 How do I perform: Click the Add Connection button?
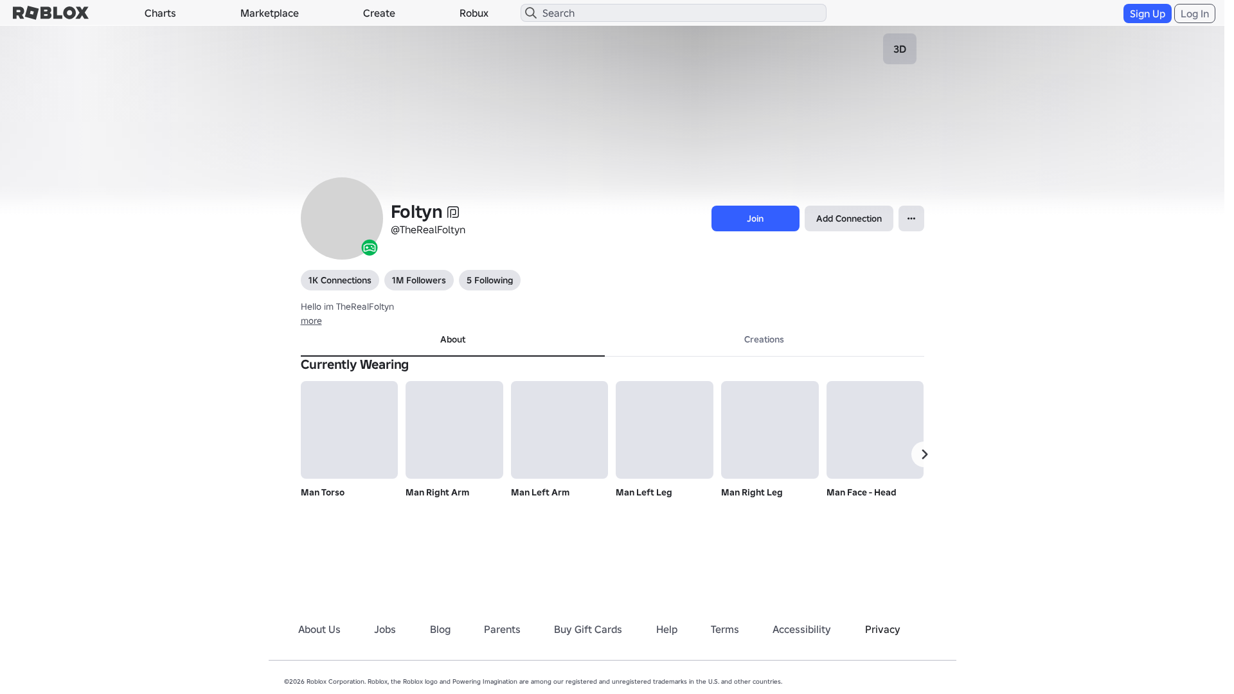pyautogui.click(x=849, y=218)
